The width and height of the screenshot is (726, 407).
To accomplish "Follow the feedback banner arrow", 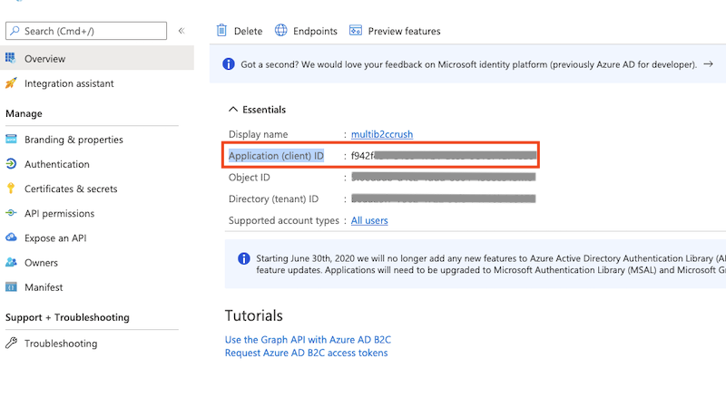I will click(x=709, y=63).
